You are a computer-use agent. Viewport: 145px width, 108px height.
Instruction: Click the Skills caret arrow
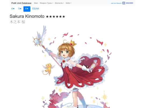[x=71, y=3]
